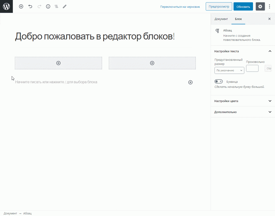Open the three-dot options menu icon
The height and width of the screenshot is (216, 275).
269,6
